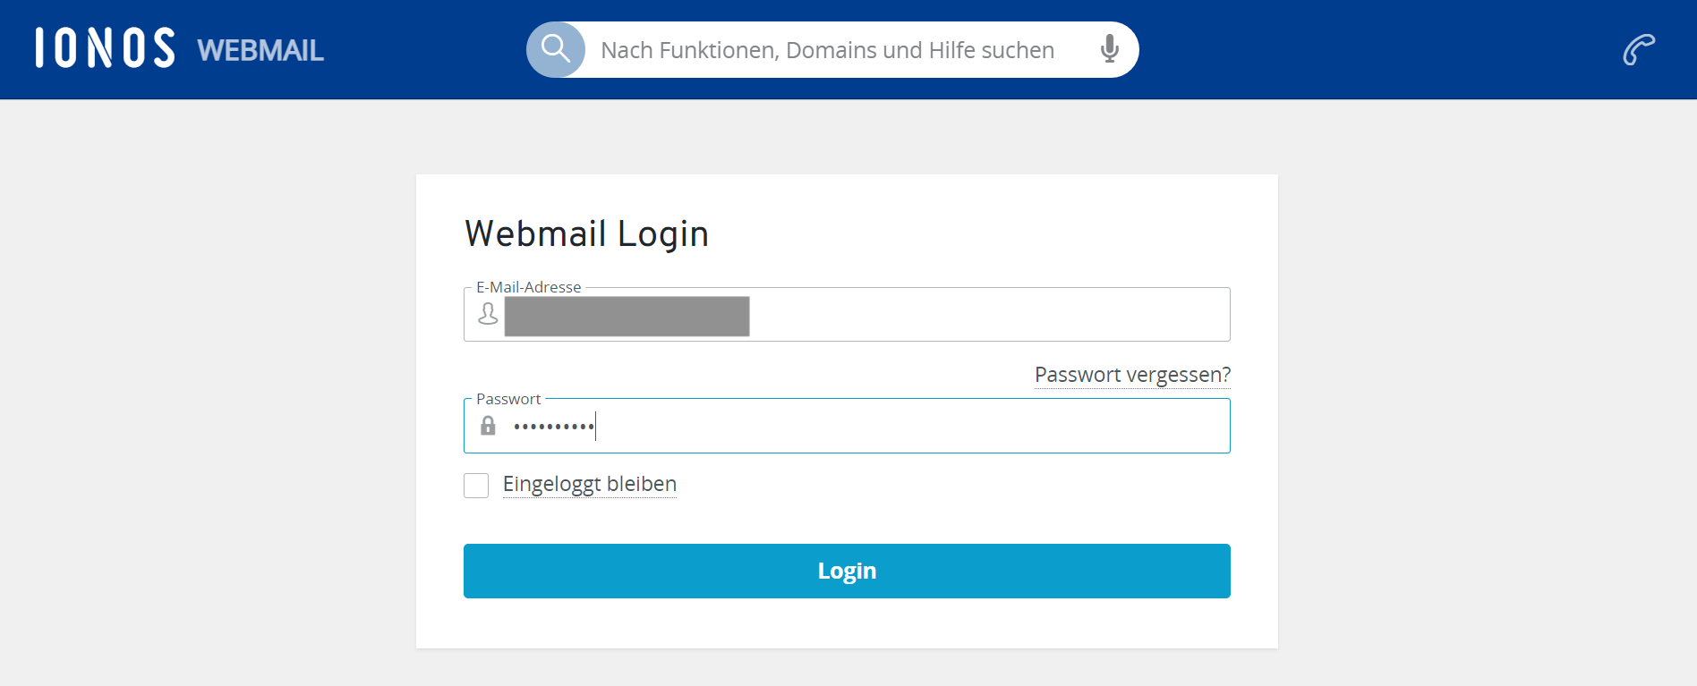Activate the microphone voice search icon
1697x686 pixels.
point(1109,49)
